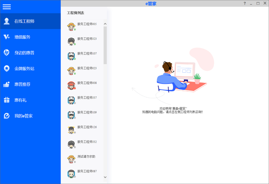Click the 我的e管家 logo icon
This screenshot has width=269, height=184.
(6, 116)
